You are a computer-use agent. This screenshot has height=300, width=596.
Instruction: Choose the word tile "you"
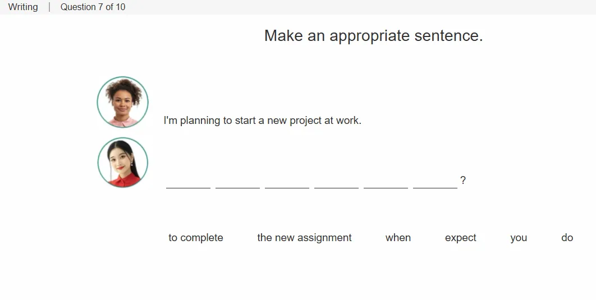(x=519, y=238)
